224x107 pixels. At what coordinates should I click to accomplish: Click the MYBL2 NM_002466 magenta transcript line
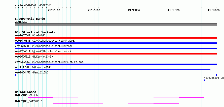(x=116, y=97)
